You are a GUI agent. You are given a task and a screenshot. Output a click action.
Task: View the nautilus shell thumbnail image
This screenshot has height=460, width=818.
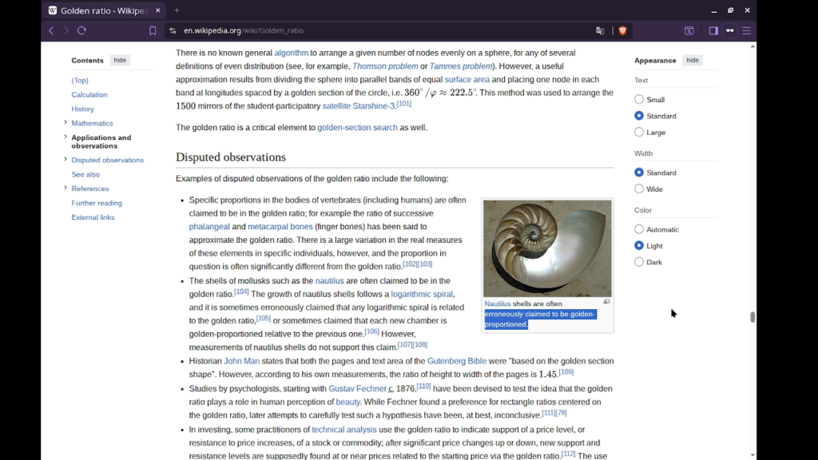click(547, 248)
